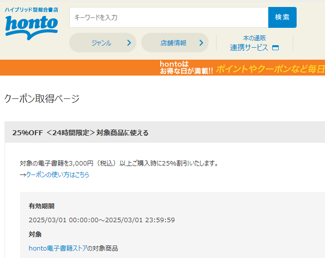
Task: Click the 店舗情報 chevron arrow
Action: click(x=201, y=43)
